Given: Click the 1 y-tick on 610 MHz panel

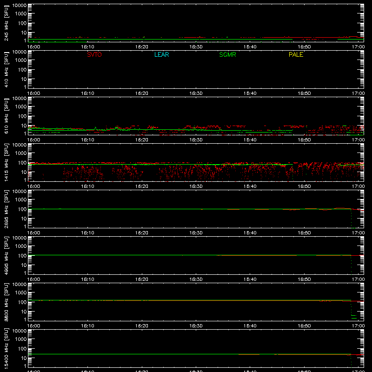Looking at the screenshot, I should [x=25, y=133].
